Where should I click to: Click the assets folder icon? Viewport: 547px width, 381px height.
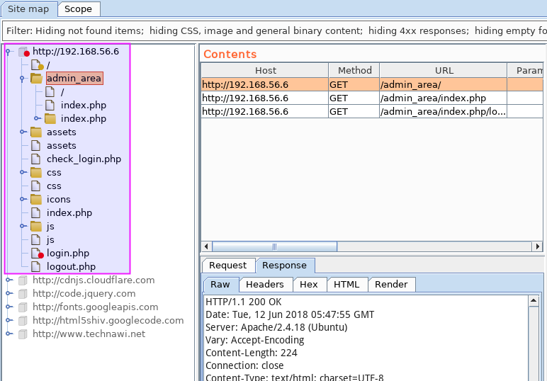coord(36,132)
